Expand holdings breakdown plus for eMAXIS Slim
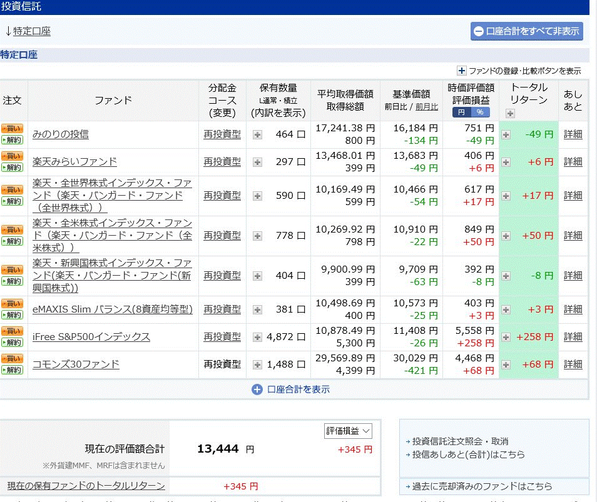 click(x=257, y=309)
